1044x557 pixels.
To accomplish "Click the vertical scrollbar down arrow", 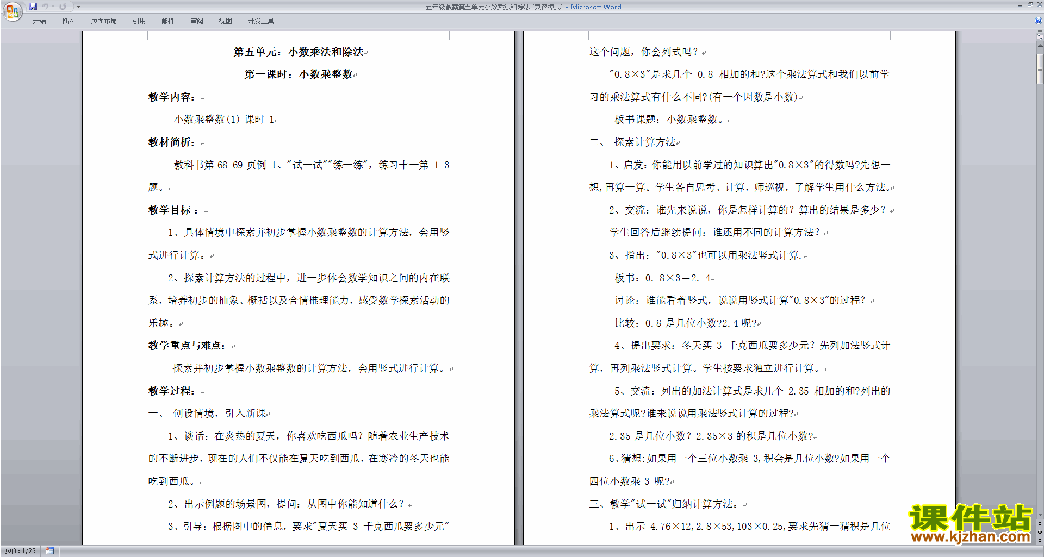I will [x=1040, y=515].
